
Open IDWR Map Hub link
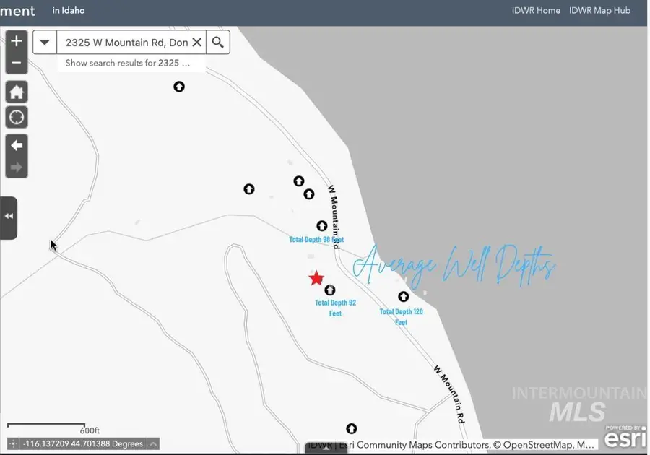[x=599, y=11]
